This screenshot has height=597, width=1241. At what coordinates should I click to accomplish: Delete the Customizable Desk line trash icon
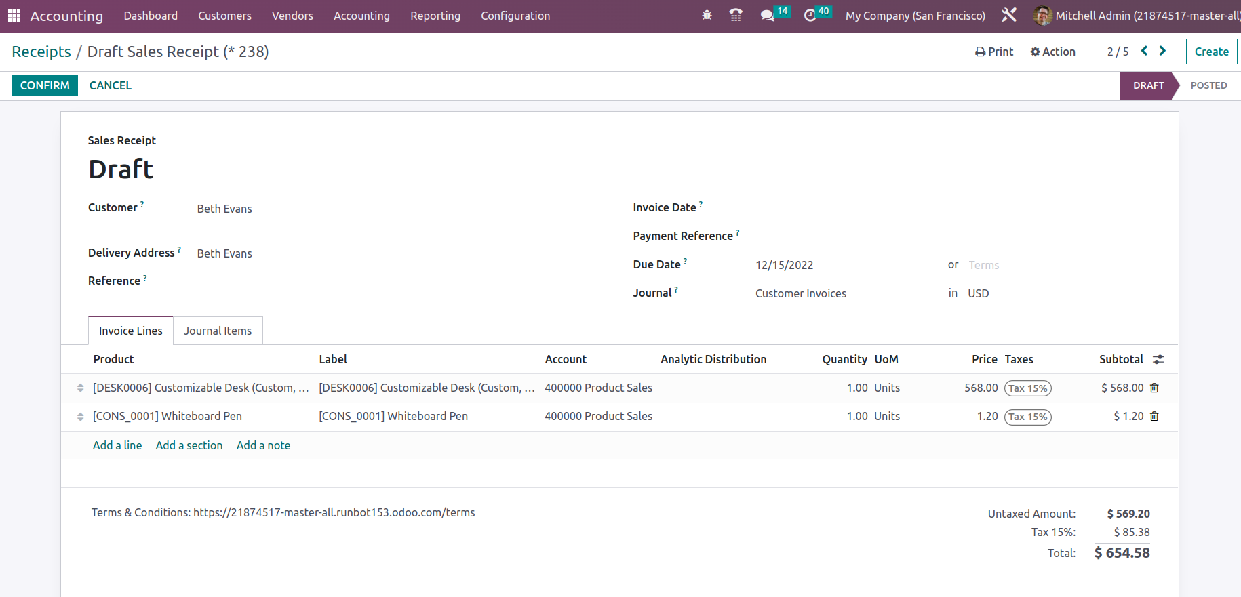coord(1154,388)
